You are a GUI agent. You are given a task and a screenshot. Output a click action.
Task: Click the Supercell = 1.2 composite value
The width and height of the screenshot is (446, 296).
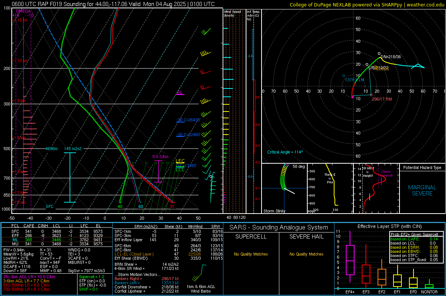[x=91, y=277]
